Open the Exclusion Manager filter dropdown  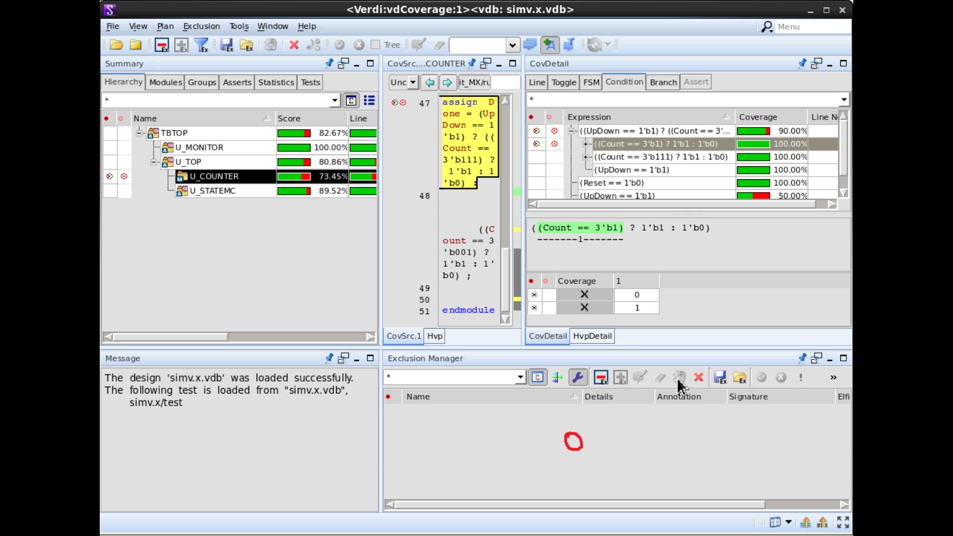520,377
